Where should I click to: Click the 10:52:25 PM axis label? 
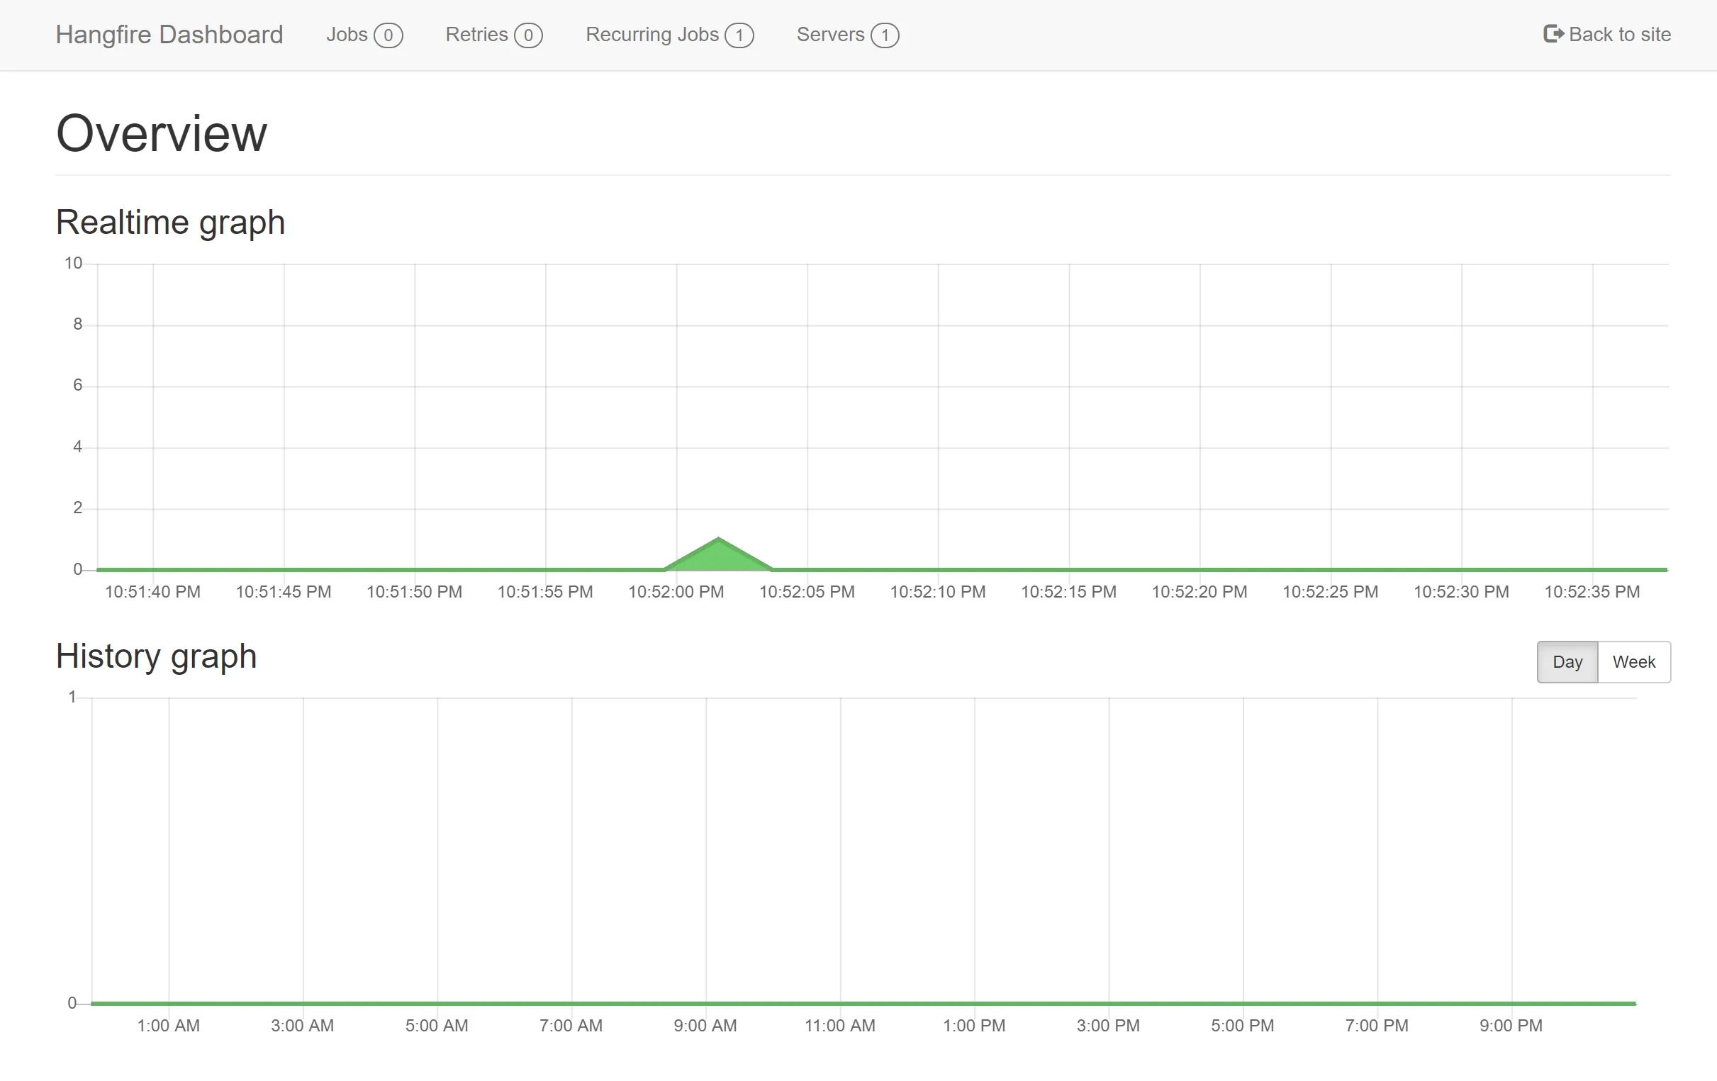(x=1331, y=592)
